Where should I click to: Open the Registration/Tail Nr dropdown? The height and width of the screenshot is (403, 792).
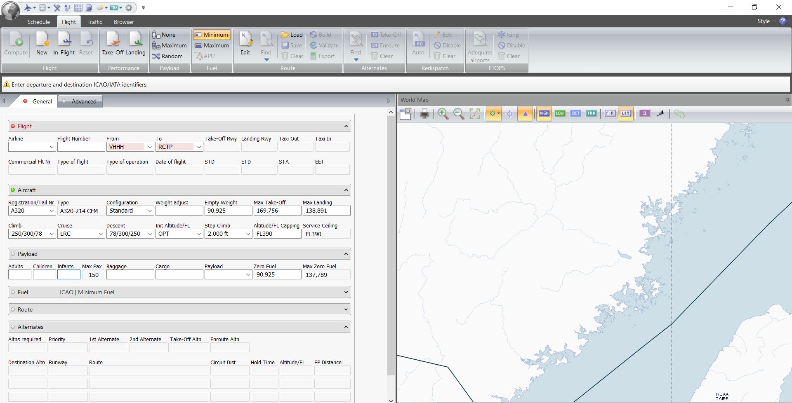[x=52, y=211]
